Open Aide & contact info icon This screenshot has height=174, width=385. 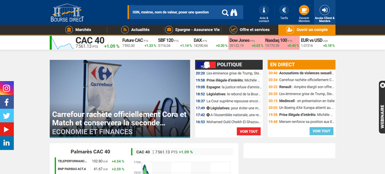(264, 10)
